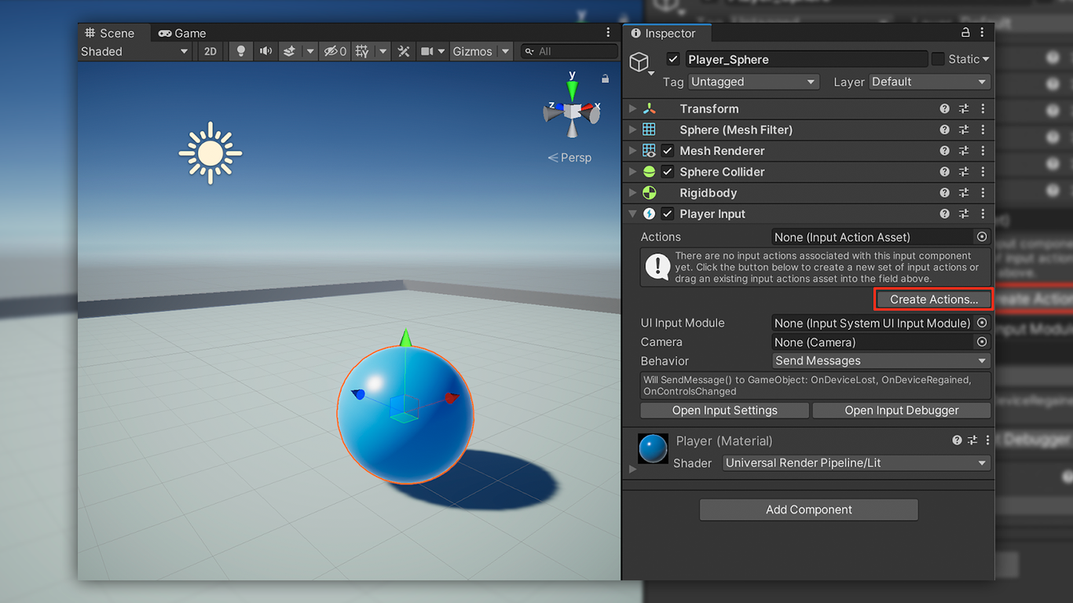Click the Player material preview sphere
Image resolution: width=1073 pixels, height=603 pixels.
653,449
